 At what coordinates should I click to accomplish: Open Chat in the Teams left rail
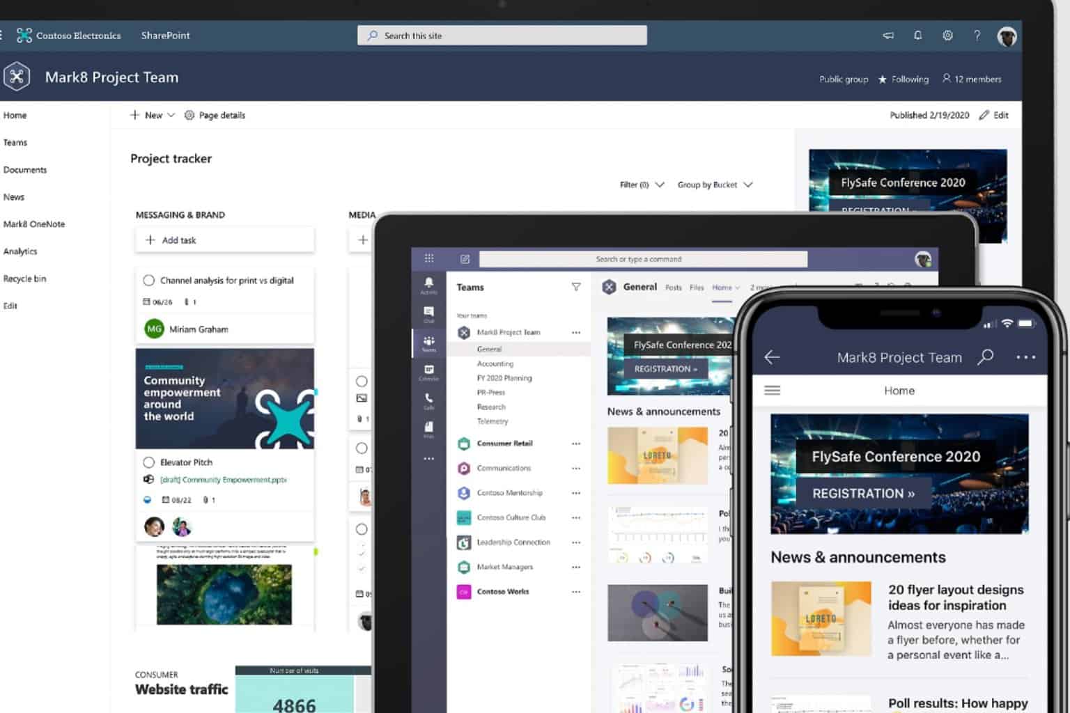[428, 313]
